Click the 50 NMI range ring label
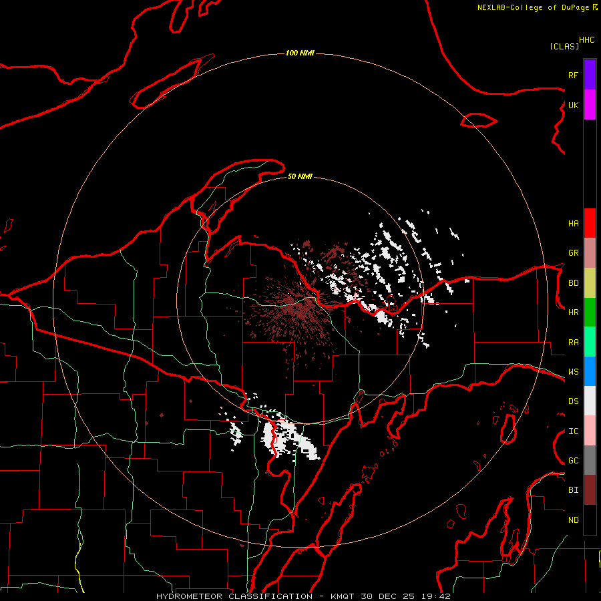 [300, 176]
